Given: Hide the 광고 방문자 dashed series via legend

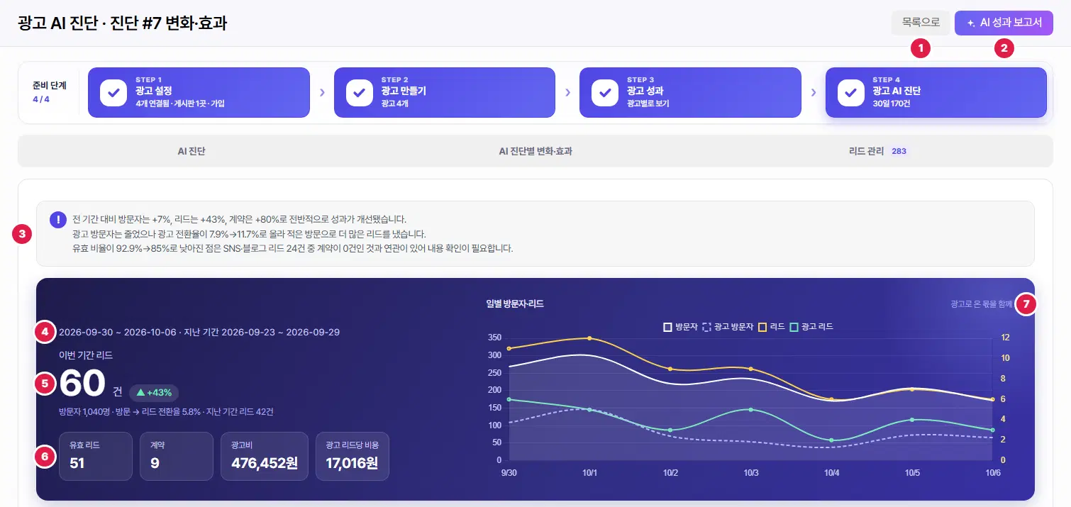Looking at the screenshot, I should coord(728,327).
